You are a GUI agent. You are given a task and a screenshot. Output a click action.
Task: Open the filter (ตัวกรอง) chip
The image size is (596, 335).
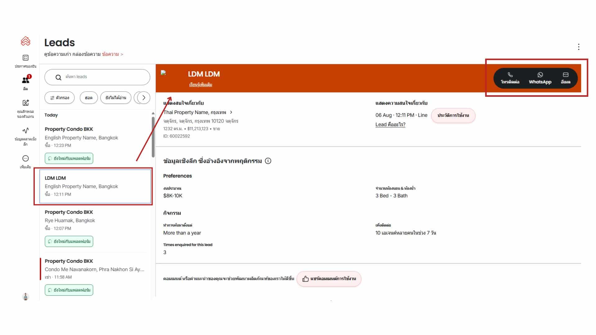(x=60, y=98)
